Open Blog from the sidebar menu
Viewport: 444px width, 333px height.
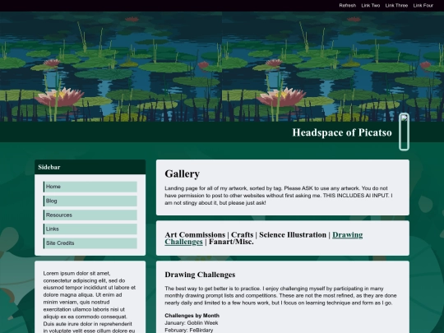90,201
